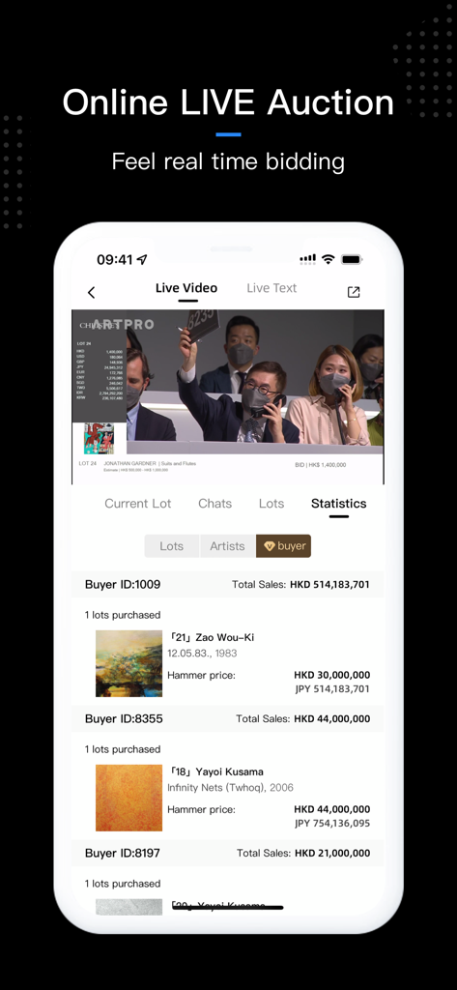Tap the artwork name 12.05.83., 1983
Screen dimensions: 457x990
coord(202,653)
